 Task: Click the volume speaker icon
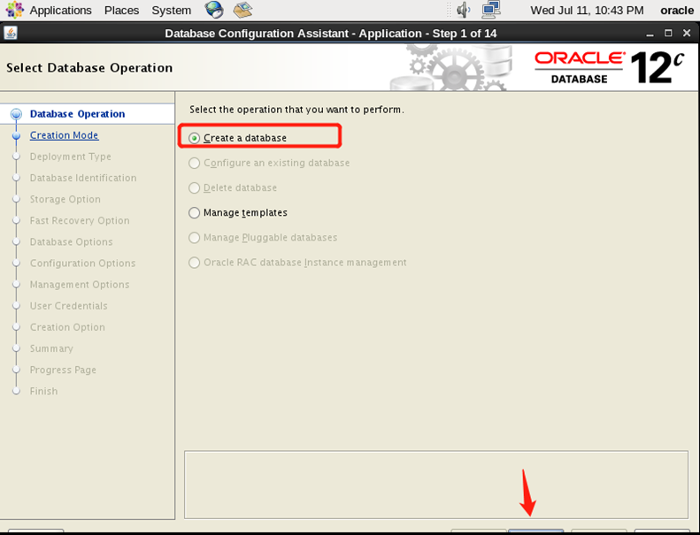click(463, 10)
